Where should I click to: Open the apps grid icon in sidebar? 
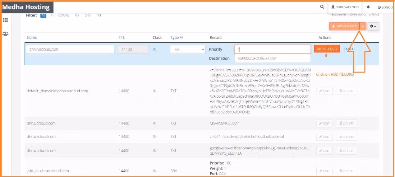pyautogui.click(x=5, y=20)
